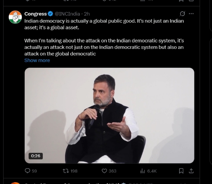Reply to the Congress post
Viewport: 212px width, 184px height.
point(28,171)
